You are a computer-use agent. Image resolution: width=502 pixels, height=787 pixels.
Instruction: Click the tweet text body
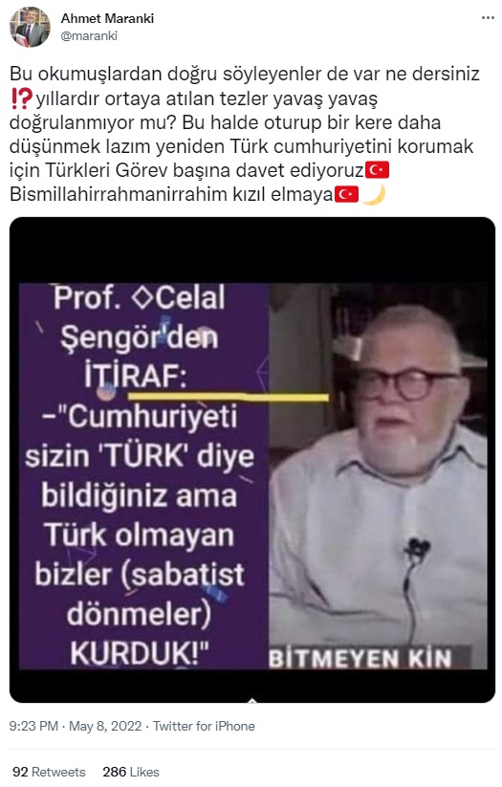click(245, 134)
